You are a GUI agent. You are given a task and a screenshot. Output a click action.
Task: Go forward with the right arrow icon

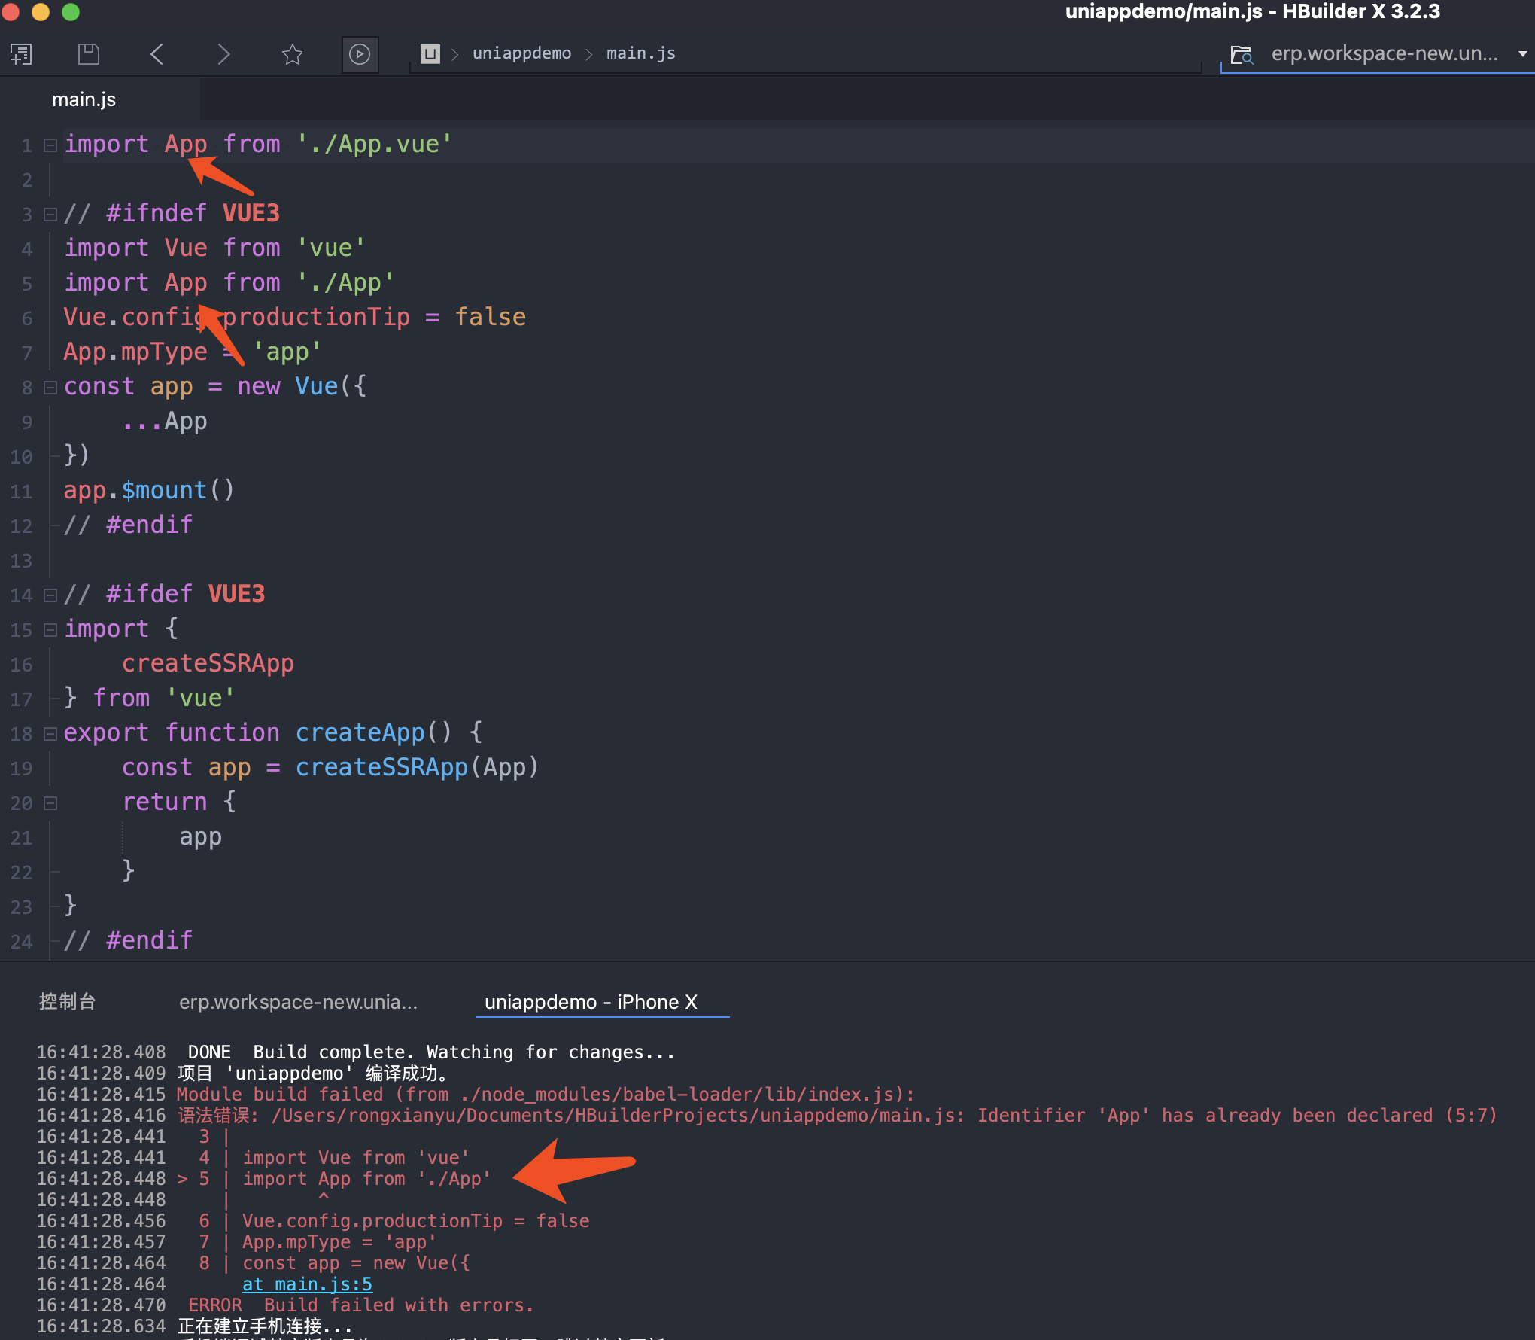point(223,54)
